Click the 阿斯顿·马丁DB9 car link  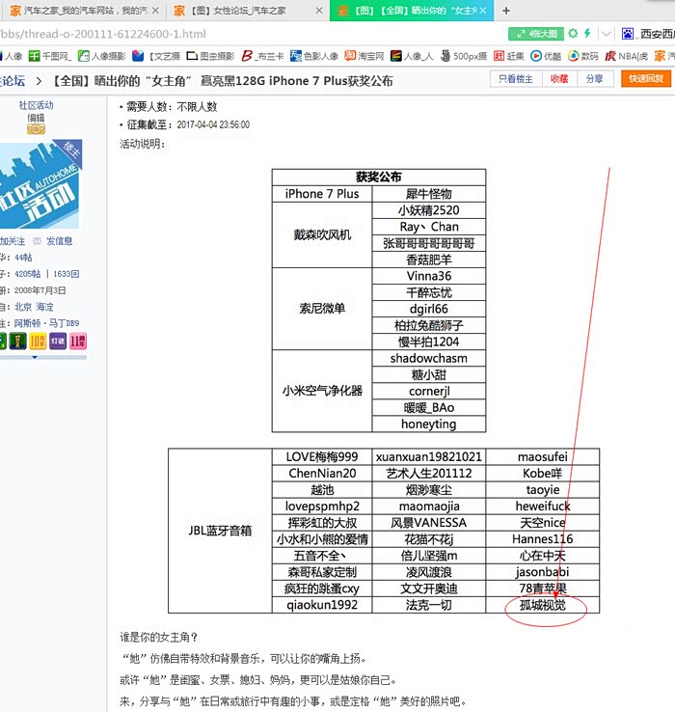pyautogui.click(x=46, y=323)
